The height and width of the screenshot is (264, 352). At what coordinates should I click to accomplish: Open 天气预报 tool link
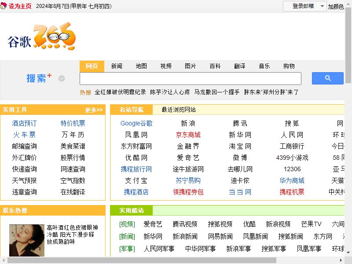pyautogui.click(x=24, y=180)
